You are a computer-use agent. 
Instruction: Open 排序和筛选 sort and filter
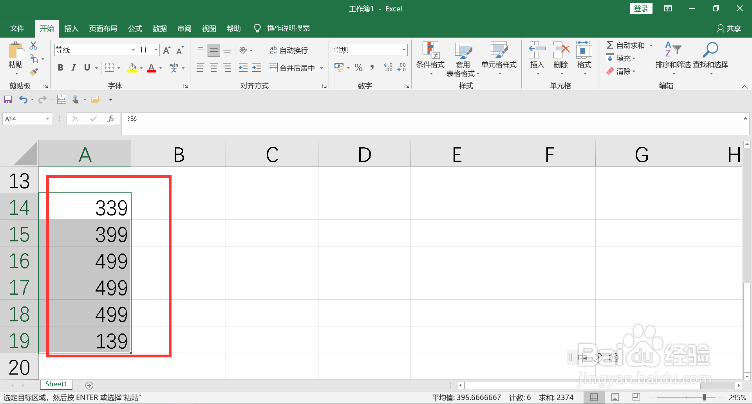(x=673, y=59)
